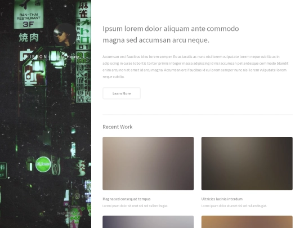
Task: Click the 'Magna sed consequat tempus' title
Action: (127, 199)
